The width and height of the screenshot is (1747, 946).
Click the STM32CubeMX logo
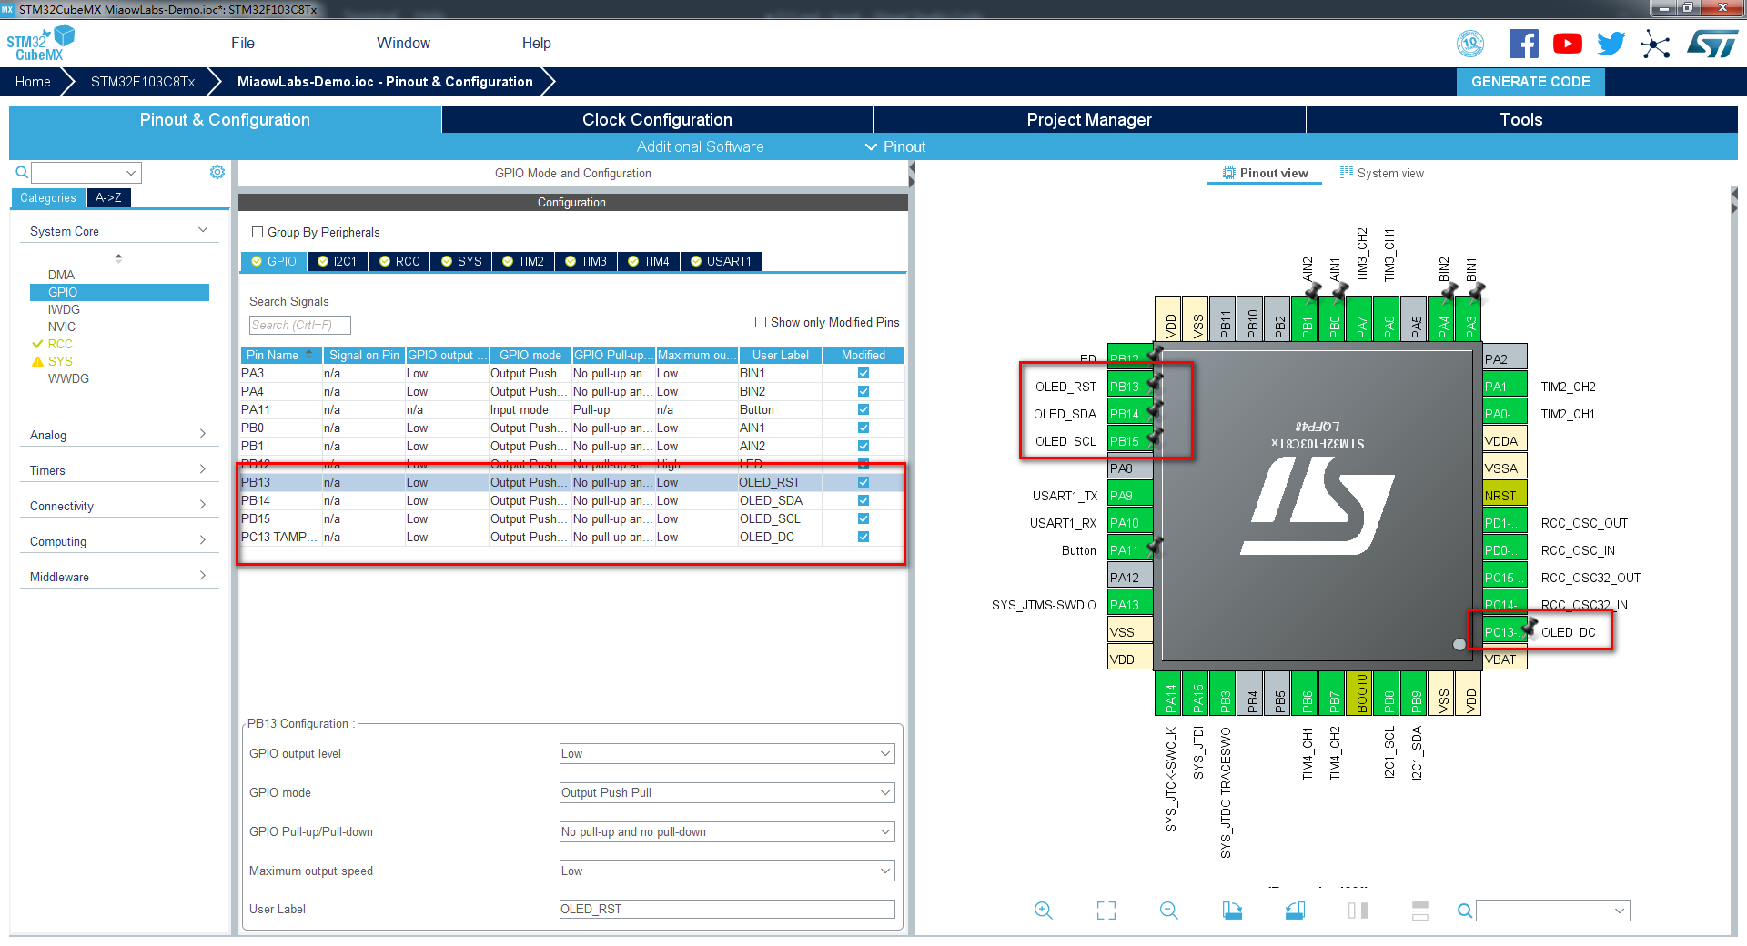tap(40, 44)
